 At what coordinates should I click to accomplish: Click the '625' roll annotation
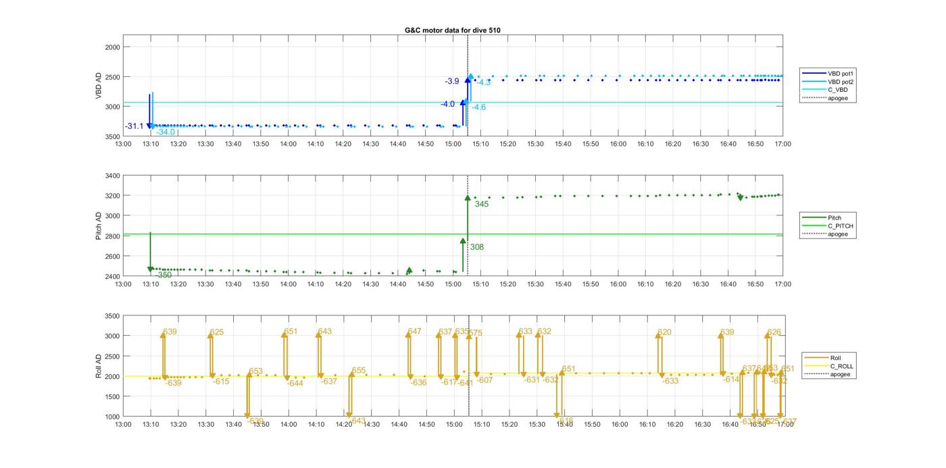pos(217,332)
